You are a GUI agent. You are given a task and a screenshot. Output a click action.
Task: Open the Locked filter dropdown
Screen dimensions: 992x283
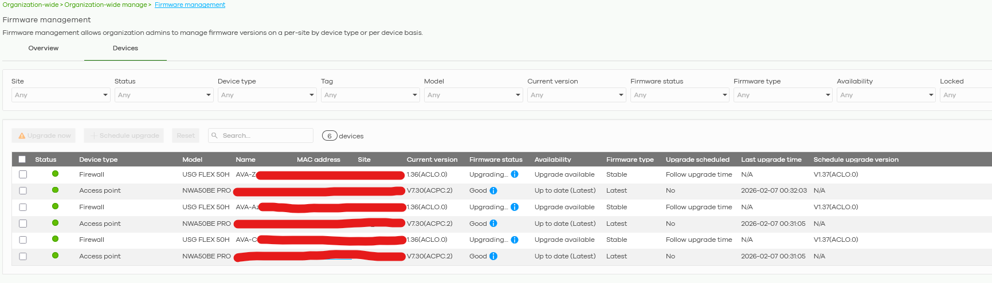[x=966, y=95]
